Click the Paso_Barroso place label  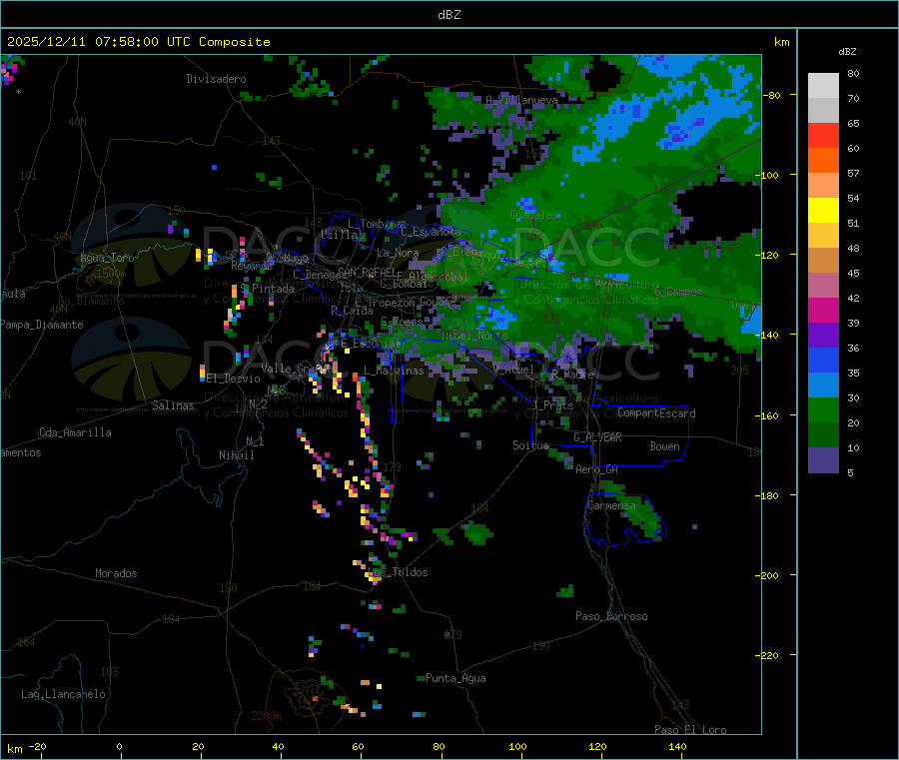click(611, 616)
